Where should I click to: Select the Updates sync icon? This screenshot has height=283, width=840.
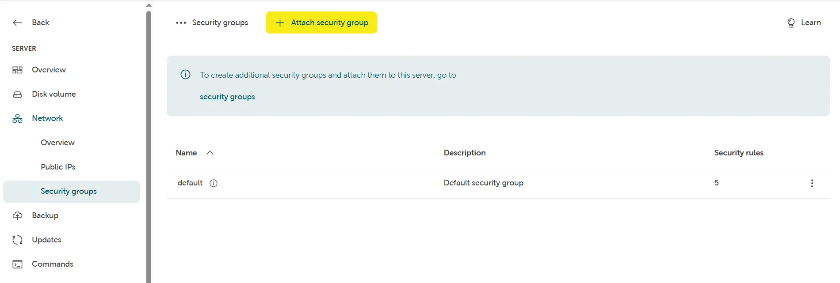17,239
